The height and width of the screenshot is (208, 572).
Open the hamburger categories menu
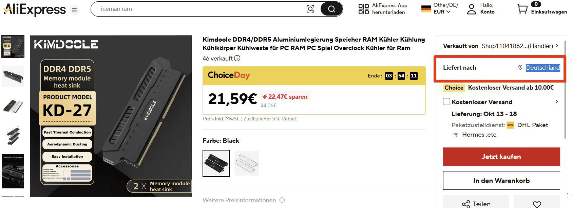pyautogui.click(x=74, y=10)
